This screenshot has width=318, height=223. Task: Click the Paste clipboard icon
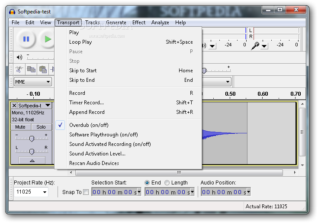coord(43,69)
